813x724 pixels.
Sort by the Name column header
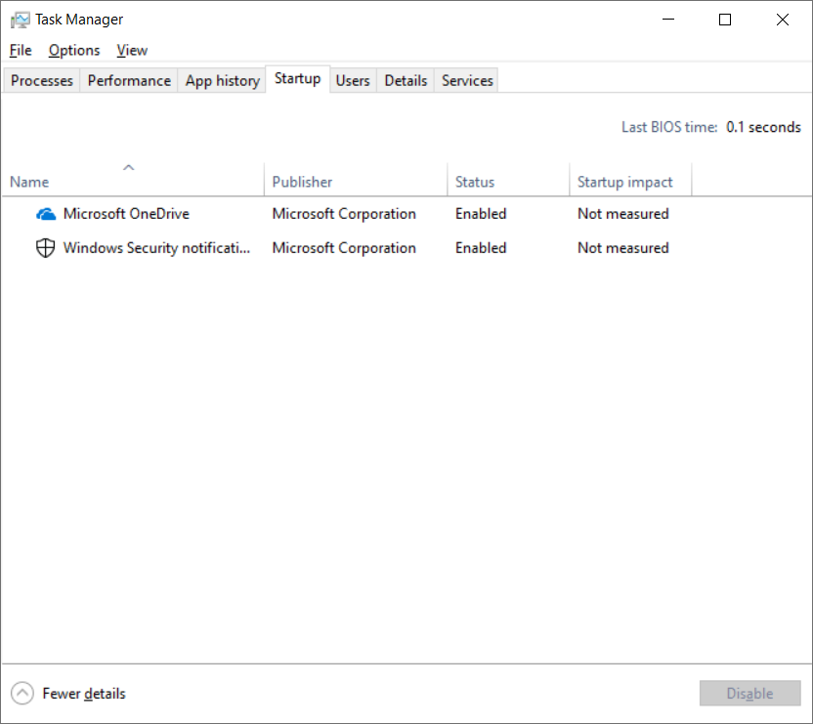pos(133,179)
